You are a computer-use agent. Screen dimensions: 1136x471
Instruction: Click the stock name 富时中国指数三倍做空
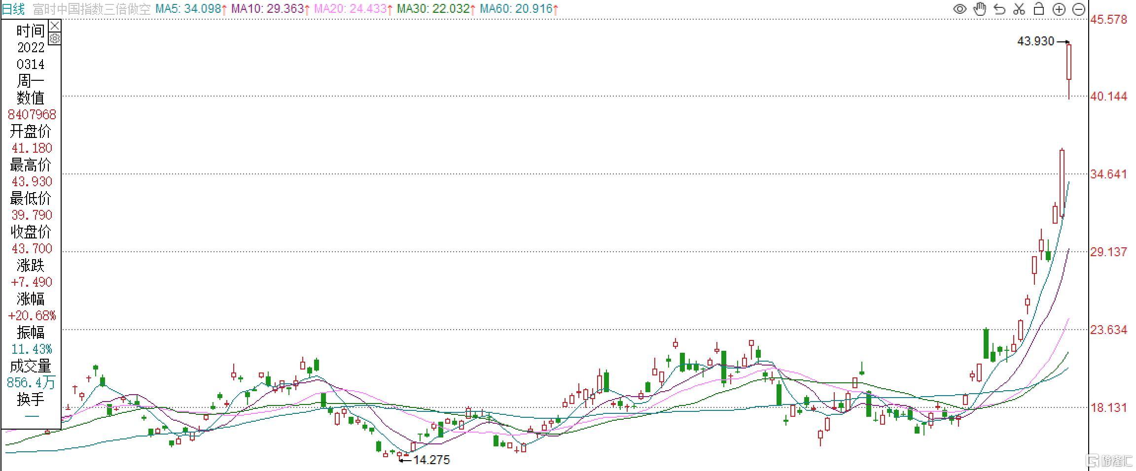coord(92,9)
